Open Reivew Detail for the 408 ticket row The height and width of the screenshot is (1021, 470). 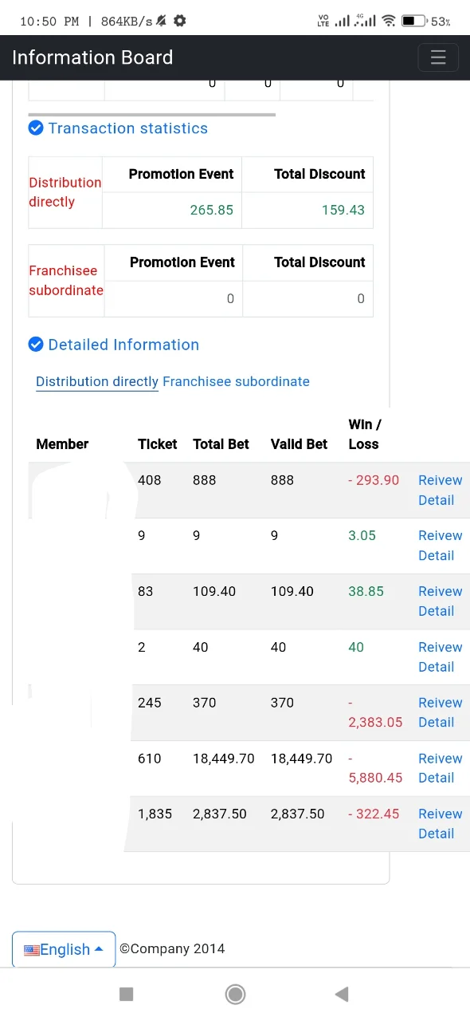[x=441, y=490]
